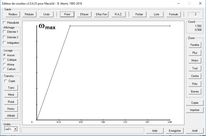Click the Réduire button
The image size is (206, 136).
(x=29, y=14)
